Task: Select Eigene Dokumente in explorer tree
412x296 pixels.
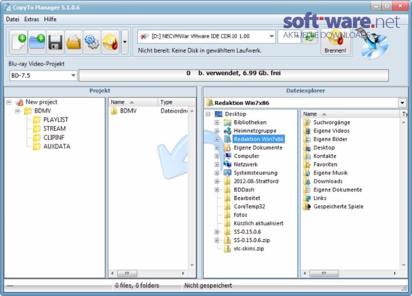Action: coord(258,148)
